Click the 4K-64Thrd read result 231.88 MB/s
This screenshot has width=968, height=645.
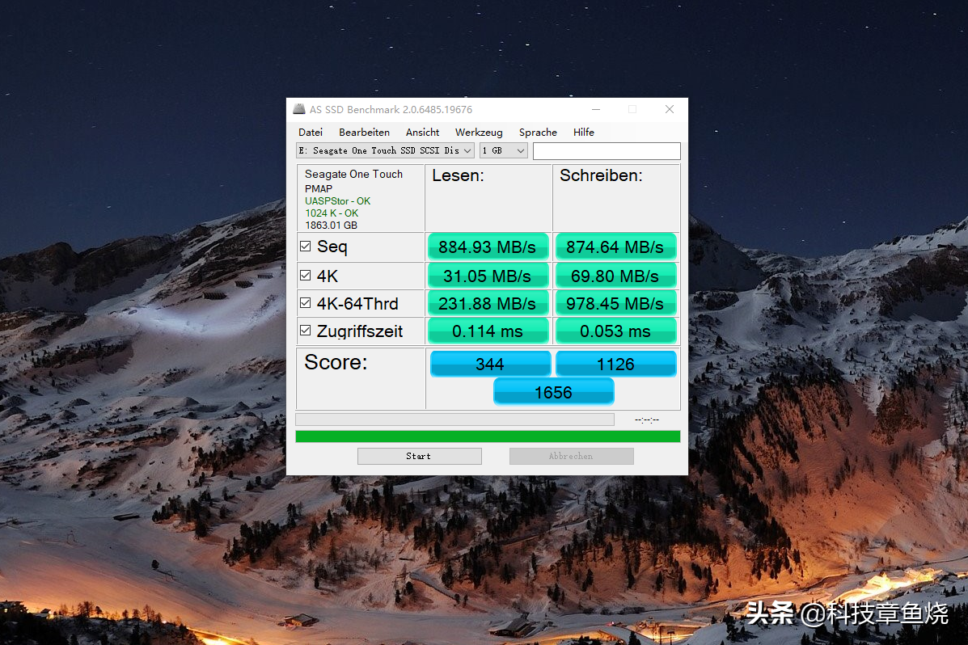pyautogui.click(x=488, y=303)
